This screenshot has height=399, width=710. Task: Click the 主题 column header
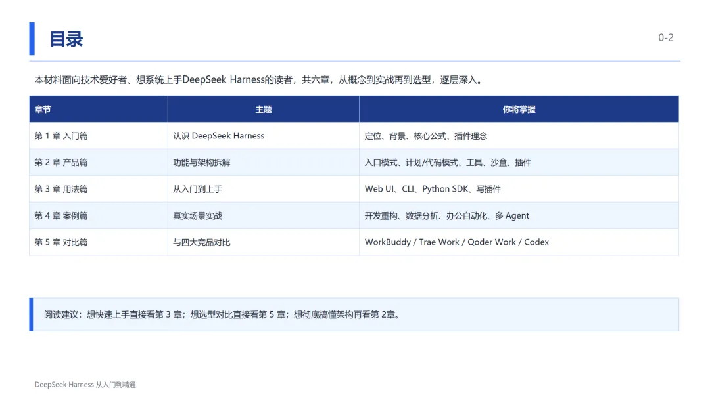click(264, 110)
